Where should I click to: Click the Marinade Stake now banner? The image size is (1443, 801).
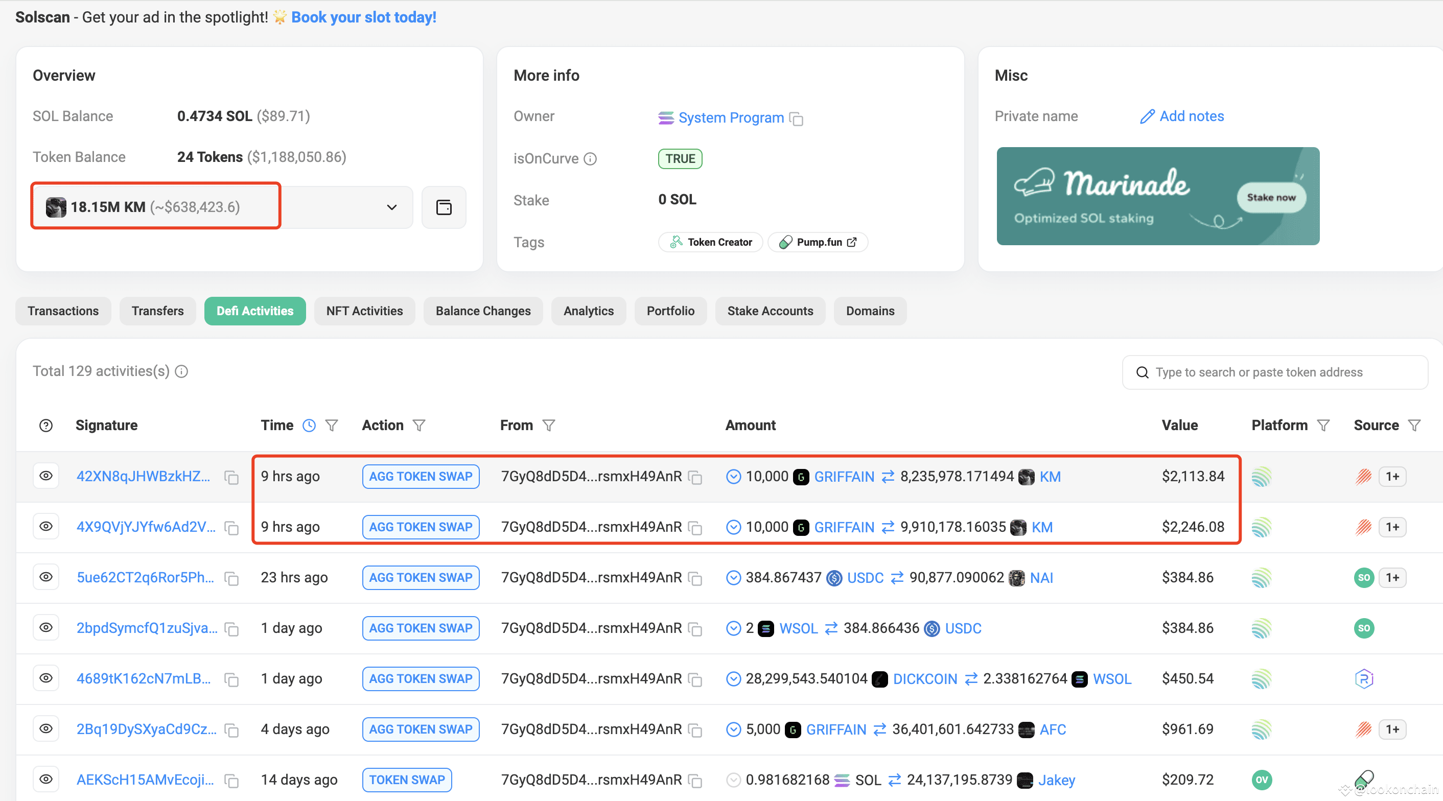[x=1271, y=197]
